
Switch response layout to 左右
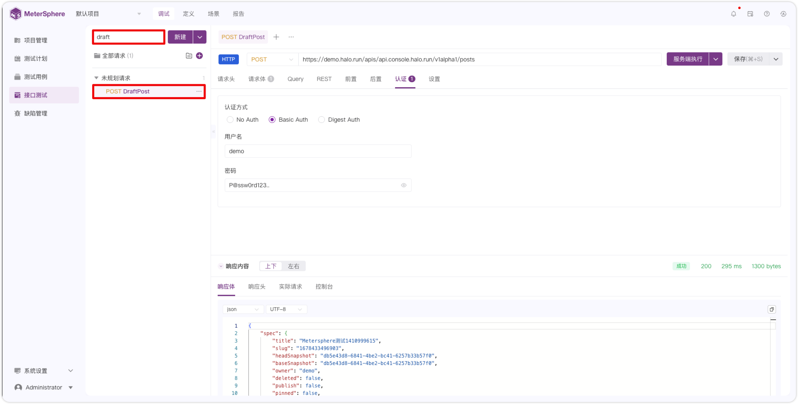tap(294, 266)
